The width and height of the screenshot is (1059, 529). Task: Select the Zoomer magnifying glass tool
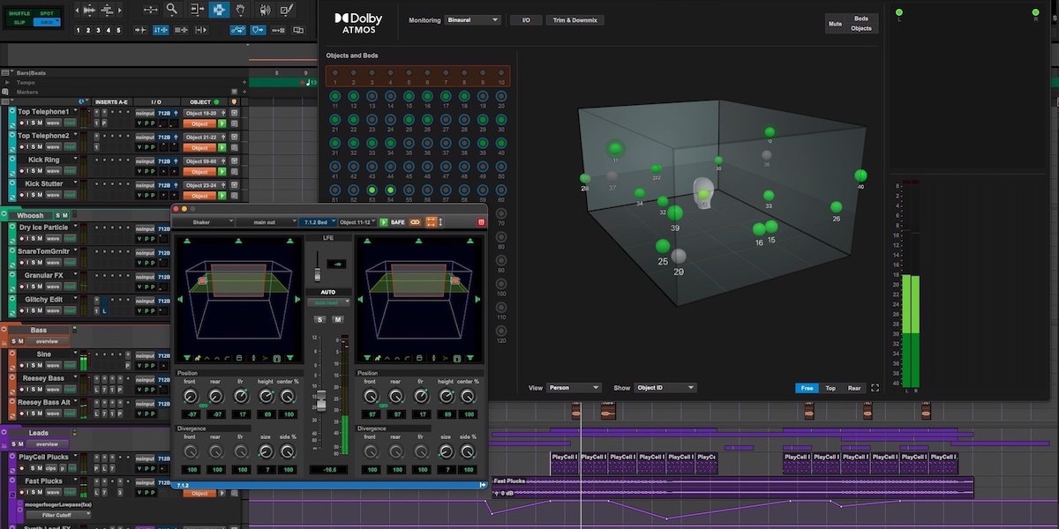[x=171, y=11]
